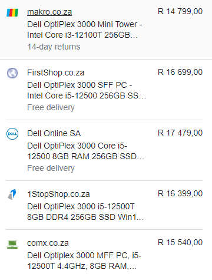
Task: Click the comx.co.za green laptop icon
Action: pyautogui.click(x=12, y=244)
